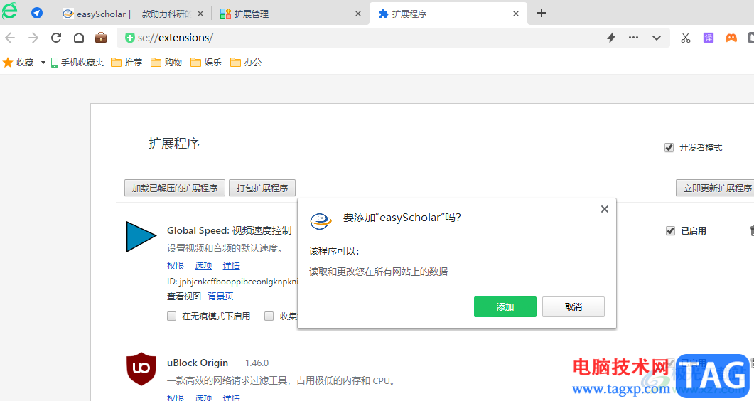Screen dimensions: 754x401
Task: Open Global Speed 选项 link
Action: coord(203,265)
